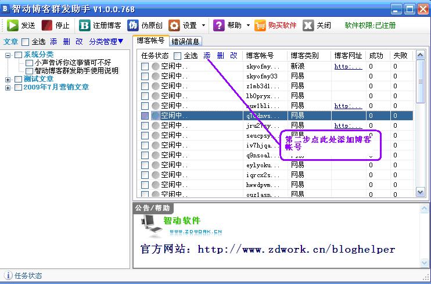Open 注册博客 register blog tool
Screen dimensions: 431x284
[x=85, y=26]
